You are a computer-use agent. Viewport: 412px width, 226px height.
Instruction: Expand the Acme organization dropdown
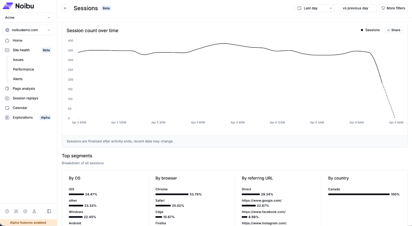[x=28, y=18]
